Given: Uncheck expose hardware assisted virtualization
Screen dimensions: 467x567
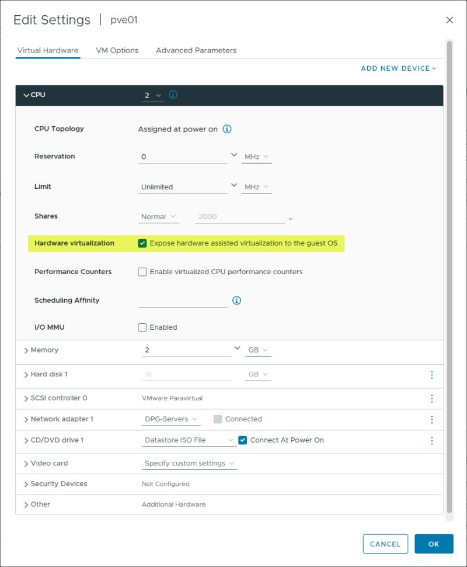Looking at the screenshot, I should [142, 243].
